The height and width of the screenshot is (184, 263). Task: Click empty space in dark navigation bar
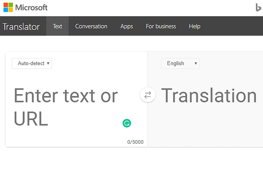click(232, 26)
